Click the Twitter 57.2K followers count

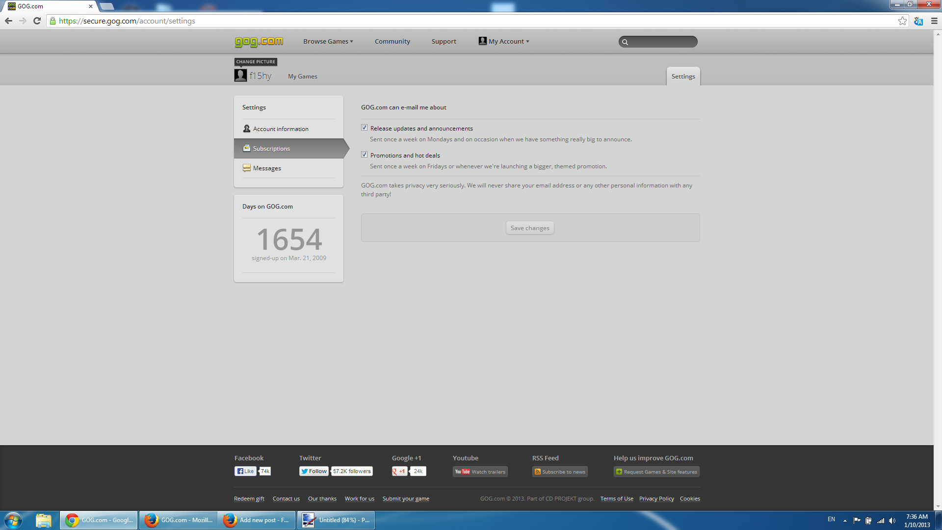(x=352, y=471)
